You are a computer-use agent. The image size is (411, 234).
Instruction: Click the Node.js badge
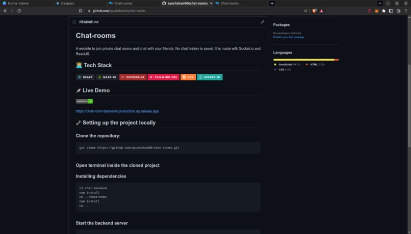(107, 77)
